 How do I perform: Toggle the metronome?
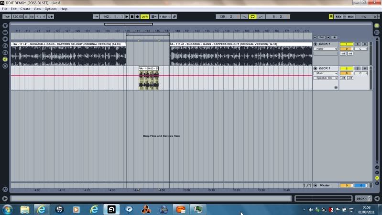point(51,16)
